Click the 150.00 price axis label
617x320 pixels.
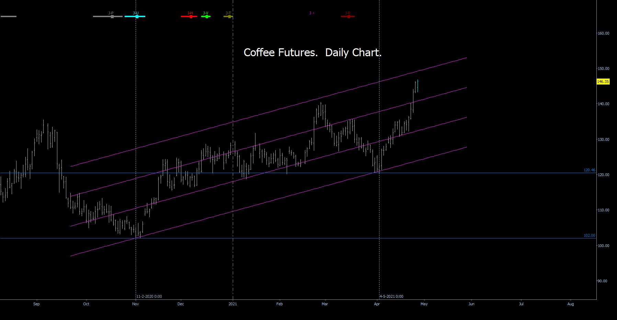(x=603, y=69)
